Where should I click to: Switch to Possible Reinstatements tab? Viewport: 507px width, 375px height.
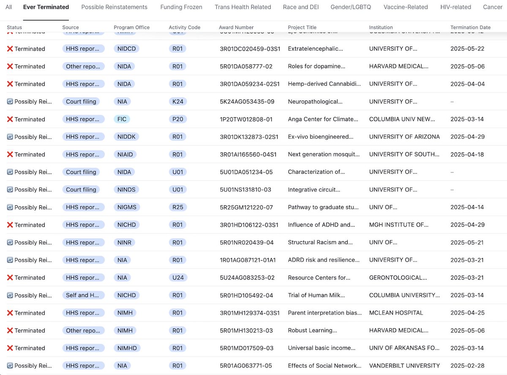coord(114,7)
